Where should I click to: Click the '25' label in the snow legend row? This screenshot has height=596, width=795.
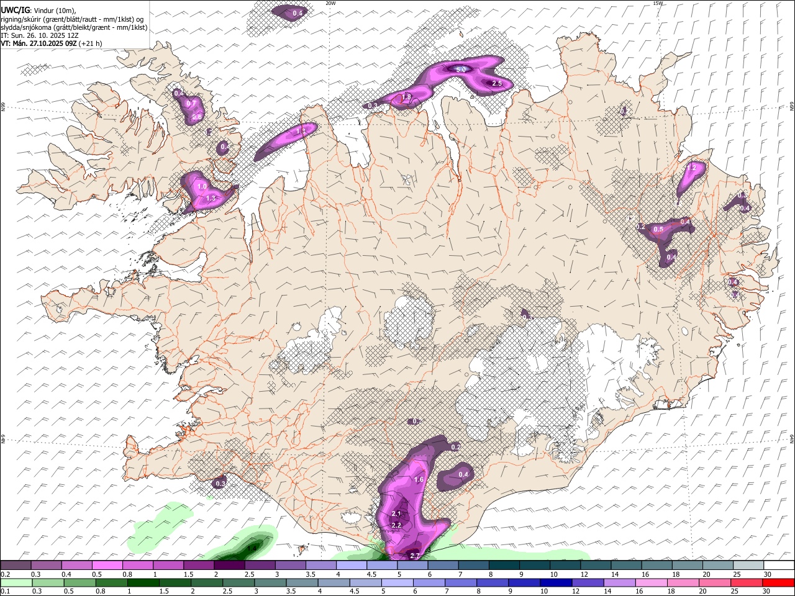[x=737, y=575]
